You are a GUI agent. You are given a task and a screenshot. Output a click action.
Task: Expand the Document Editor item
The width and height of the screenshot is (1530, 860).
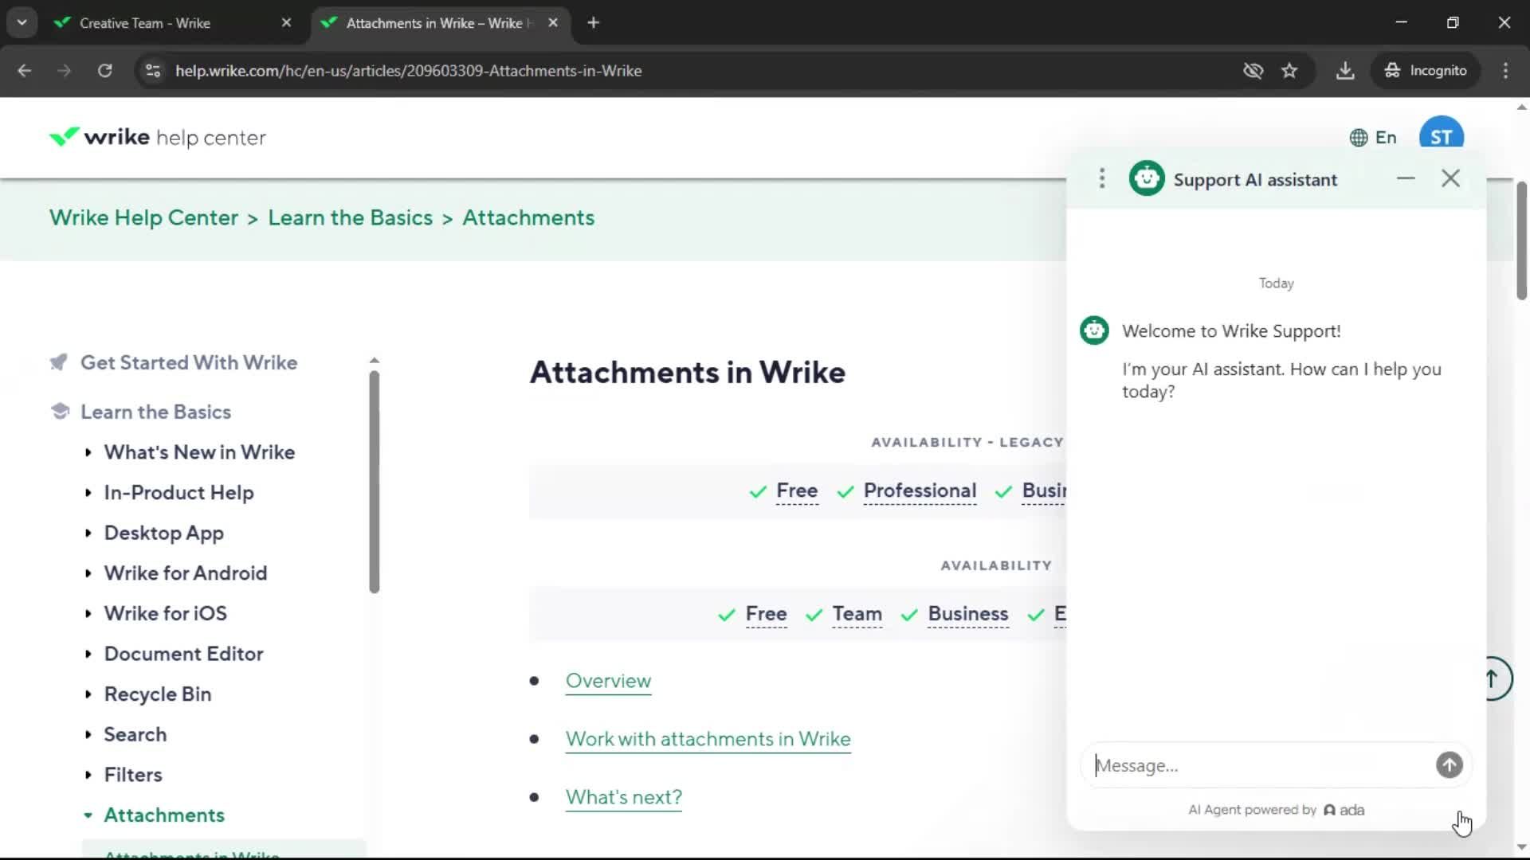(x=183, y=655)
